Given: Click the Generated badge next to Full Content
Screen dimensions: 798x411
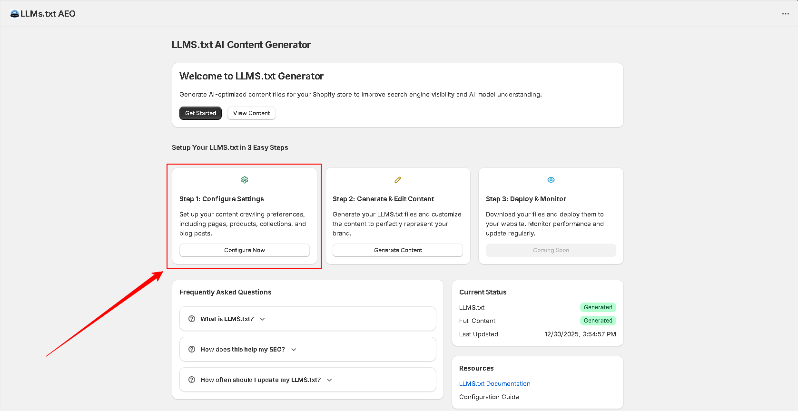Looking at the screenshot, I should click(598, 321).
